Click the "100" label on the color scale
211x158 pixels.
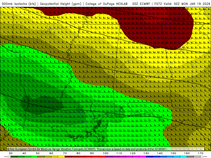[105, 153]
